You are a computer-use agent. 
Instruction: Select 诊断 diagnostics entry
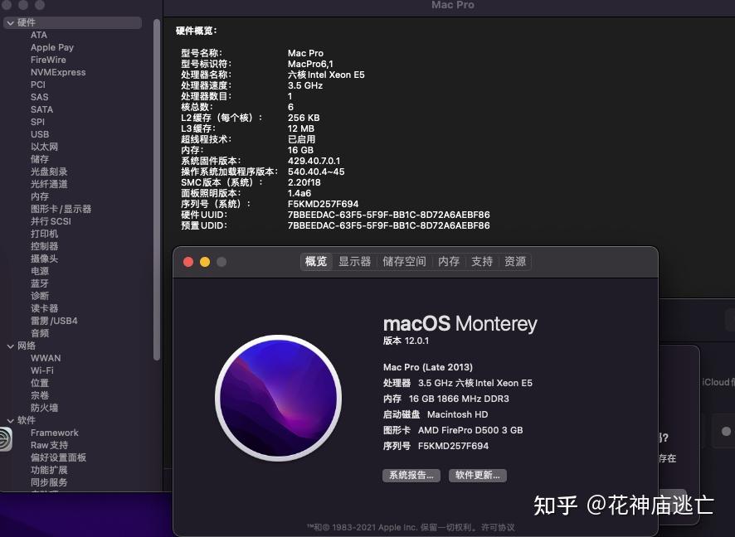40,296
